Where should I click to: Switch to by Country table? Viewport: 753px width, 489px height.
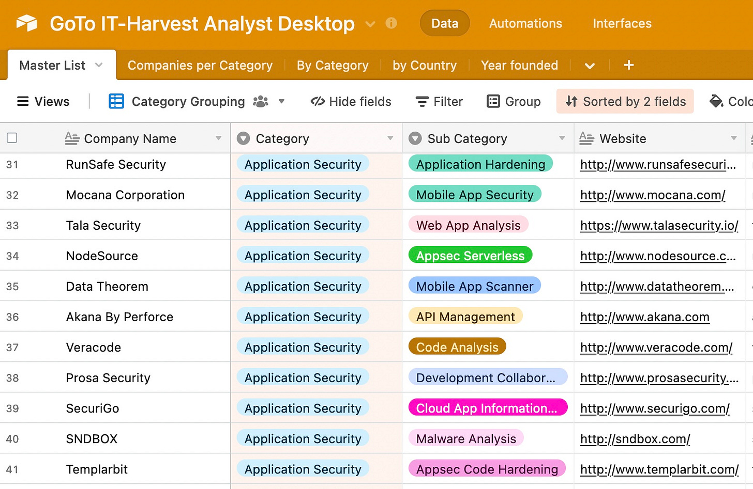tap(425, 65)
